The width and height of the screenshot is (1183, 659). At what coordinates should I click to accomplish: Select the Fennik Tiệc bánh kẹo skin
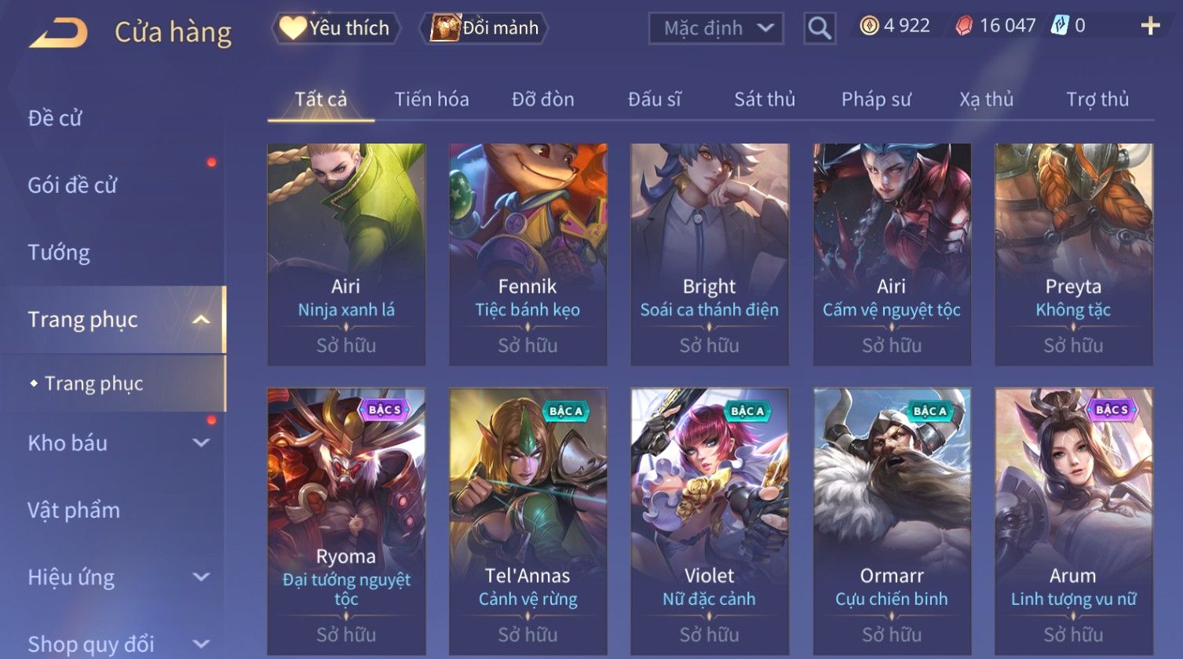(528, 254)
